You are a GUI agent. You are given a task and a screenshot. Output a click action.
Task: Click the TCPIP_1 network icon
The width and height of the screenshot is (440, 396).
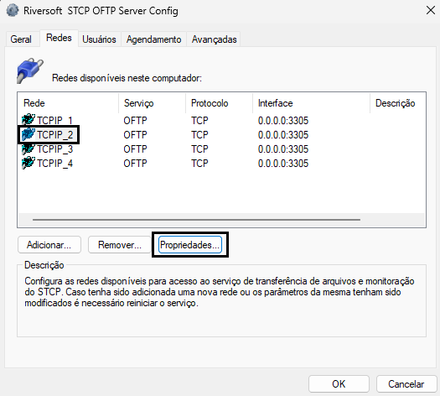click(x=28, y=120)
